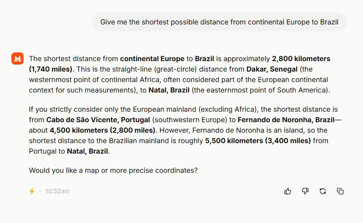Regenerate the assistant response
Screen dimensions: 363x223
pos(323,191)
